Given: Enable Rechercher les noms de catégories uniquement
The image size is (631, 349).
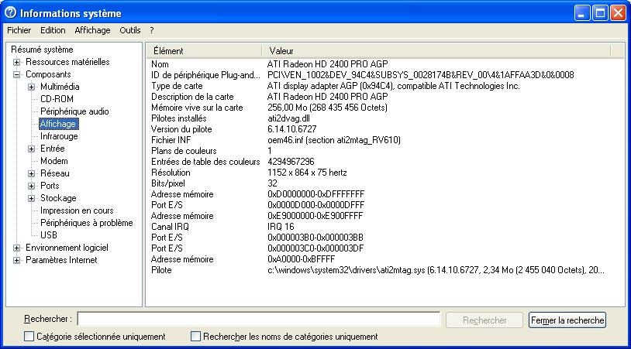Looking at the screenshot, I should 195,336.
